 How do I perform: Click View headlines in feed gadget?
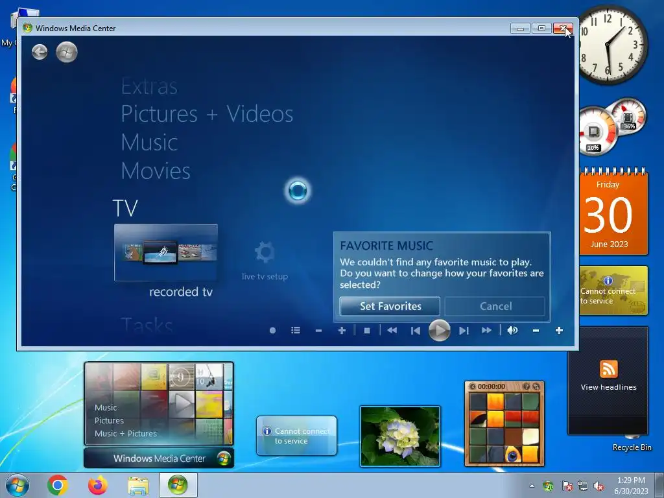tap(608, 387)
